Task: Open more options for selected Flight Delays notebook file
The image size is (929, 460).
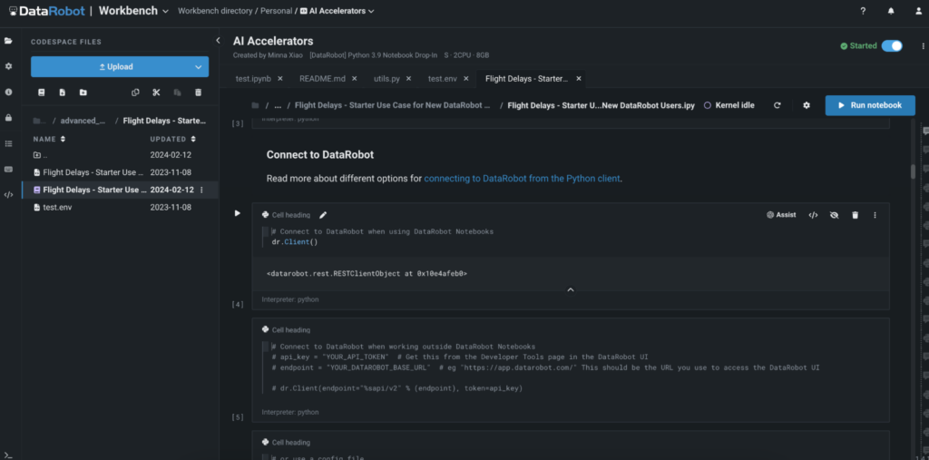Action: coord(201,190)
